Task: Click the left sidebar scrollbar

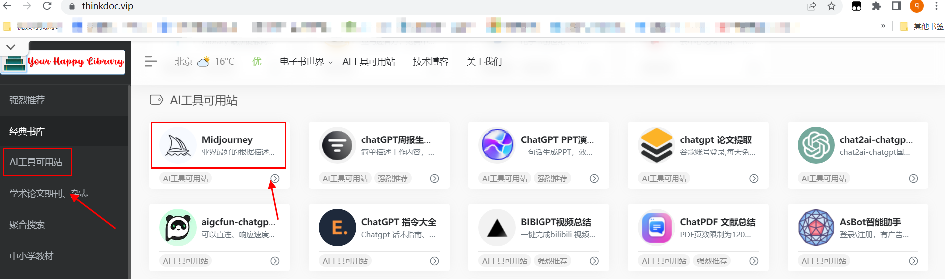Action: [x=129, y=182]
